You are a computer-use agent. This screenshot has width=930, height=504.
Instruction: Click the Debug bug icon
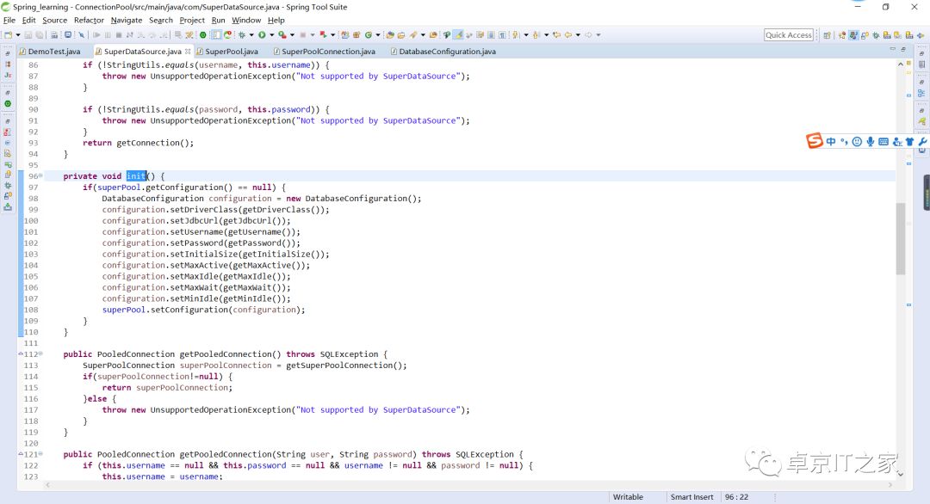point(241,35)
